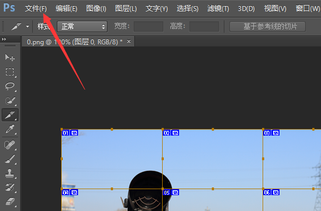Expand the tool preset picker arrow
321x211 pixels.
click(x=27, y=26)
